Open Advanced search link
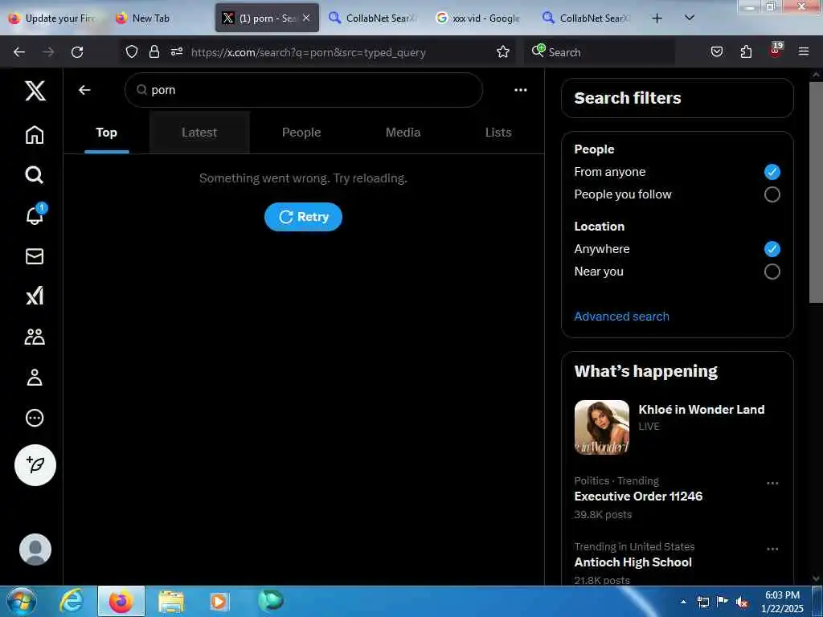 [x=621, y=317]
